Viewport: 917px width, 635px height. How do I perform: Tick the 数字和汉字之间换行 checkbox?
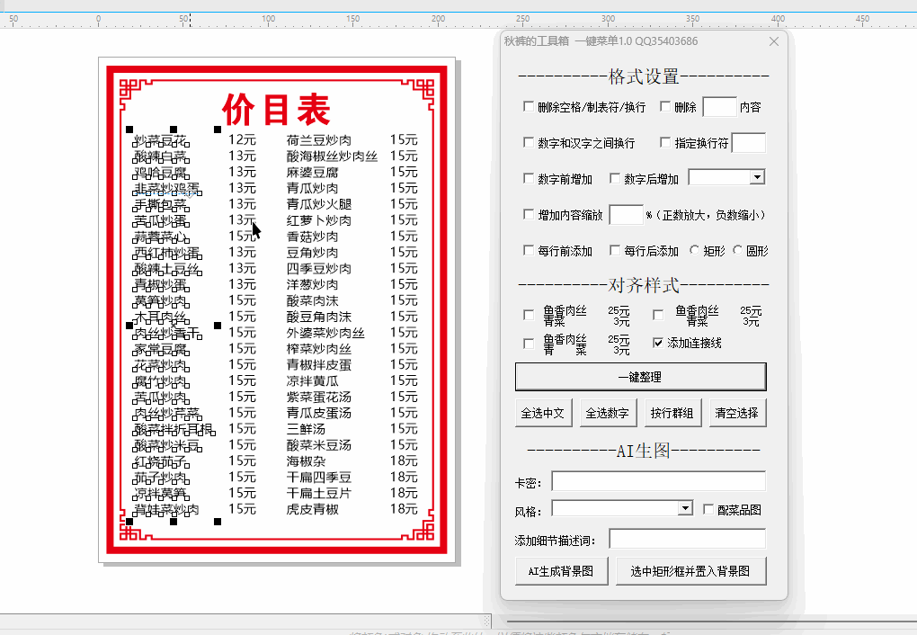pyautogui.click(x=529, y=143)
